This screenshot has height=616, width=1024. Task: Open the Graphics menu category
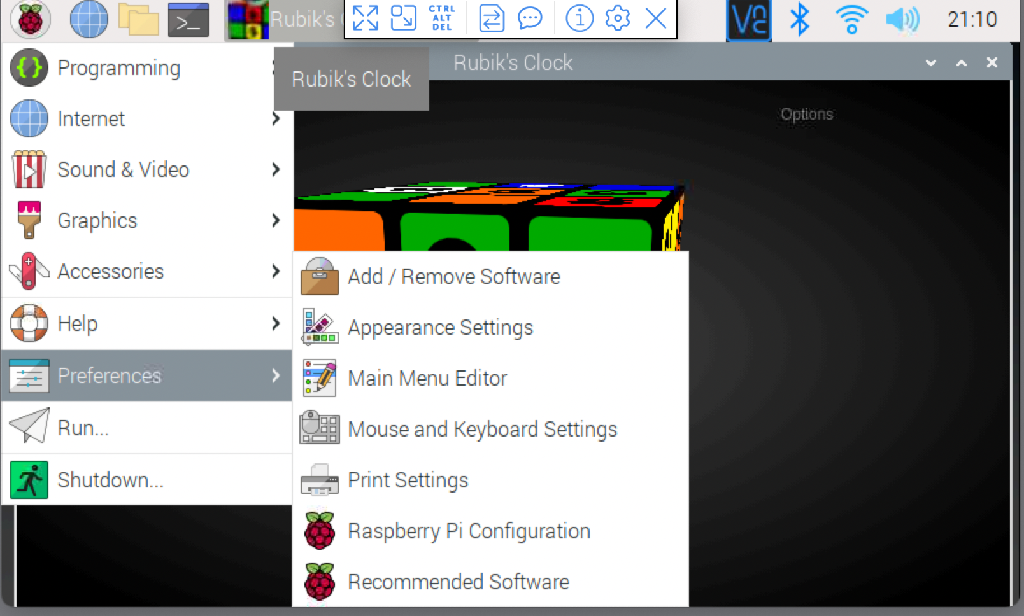[x=146, y=220]
